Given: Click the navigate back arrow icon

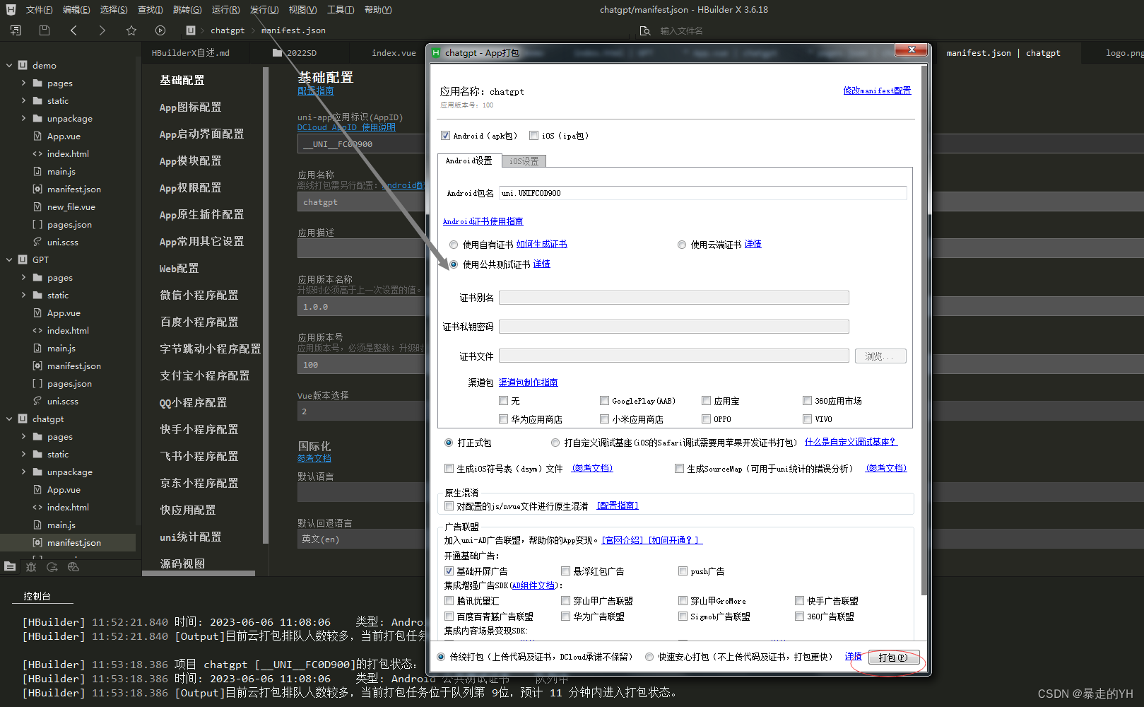Looking at the screenshot, I should tap(73, 30).
